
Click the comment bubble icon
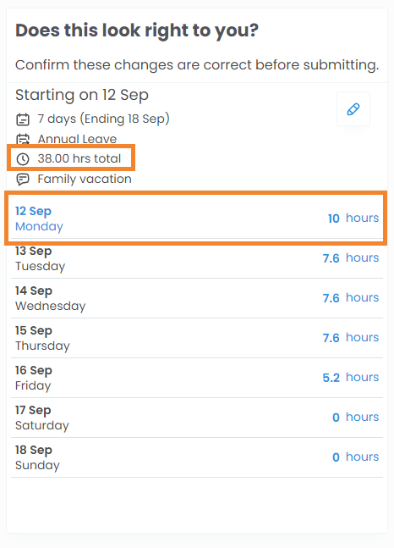pyautogui.click(x=23, y=180)
